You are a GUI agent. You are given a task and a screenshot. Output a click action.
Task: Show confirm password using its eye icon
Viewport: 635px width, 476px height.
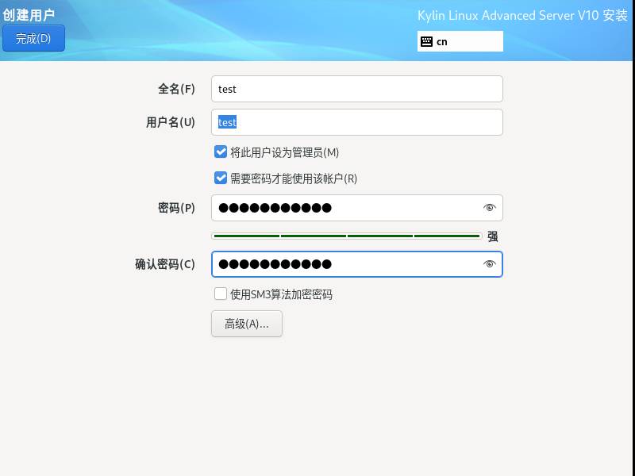[489, 264]
